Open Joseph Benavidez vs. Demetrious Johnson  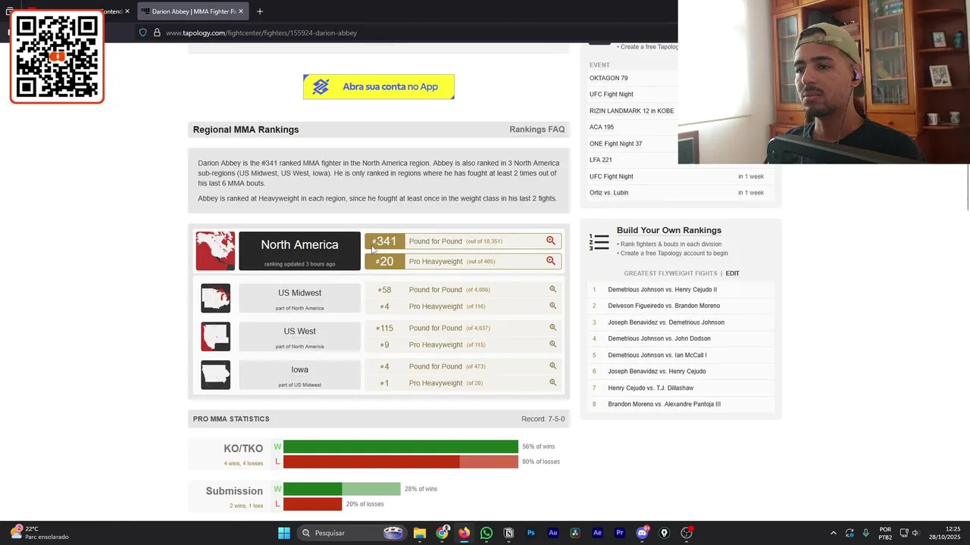(666, 322)
